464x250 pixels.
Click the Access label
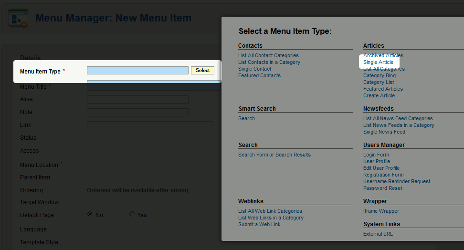pyautogui.click(x=29, y=151)
